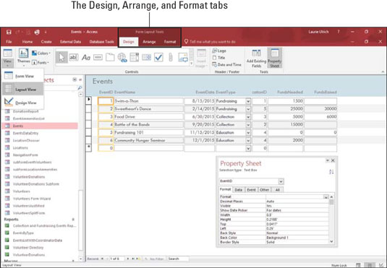Toggle the Property Sheet button
The image size is (387, 268).
[274, 59]
